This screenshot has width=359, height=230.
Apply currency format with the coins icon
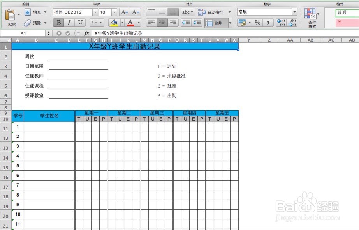(x=242, y=23)
